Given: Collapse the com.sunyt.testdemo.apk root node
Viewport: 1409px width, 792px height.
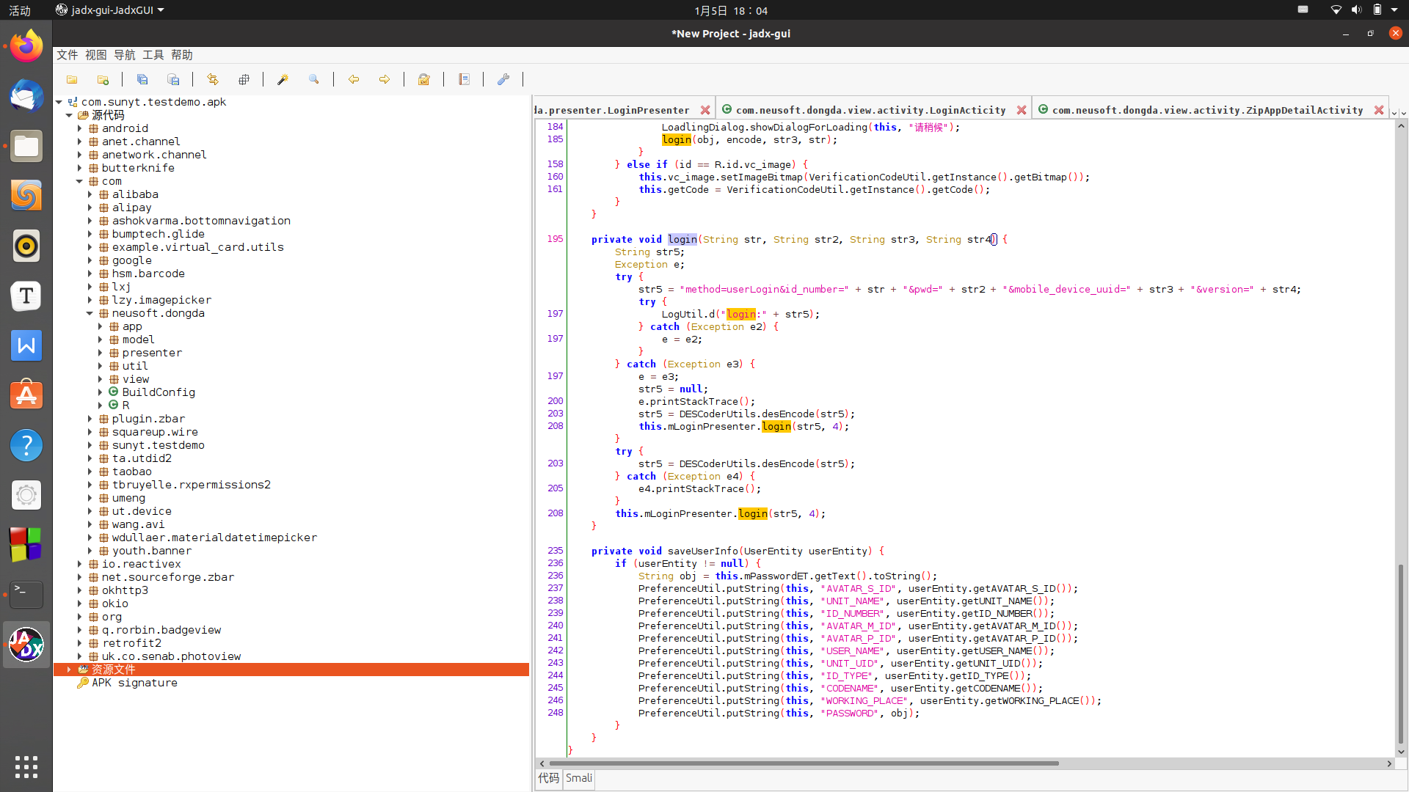Looking at the screenshot, I should 59,102.
